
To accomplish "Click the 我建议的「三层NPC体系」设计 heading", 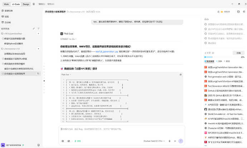I will 81,68.
